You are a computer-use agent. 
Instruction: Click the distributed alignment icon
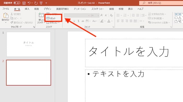(135, 21)
